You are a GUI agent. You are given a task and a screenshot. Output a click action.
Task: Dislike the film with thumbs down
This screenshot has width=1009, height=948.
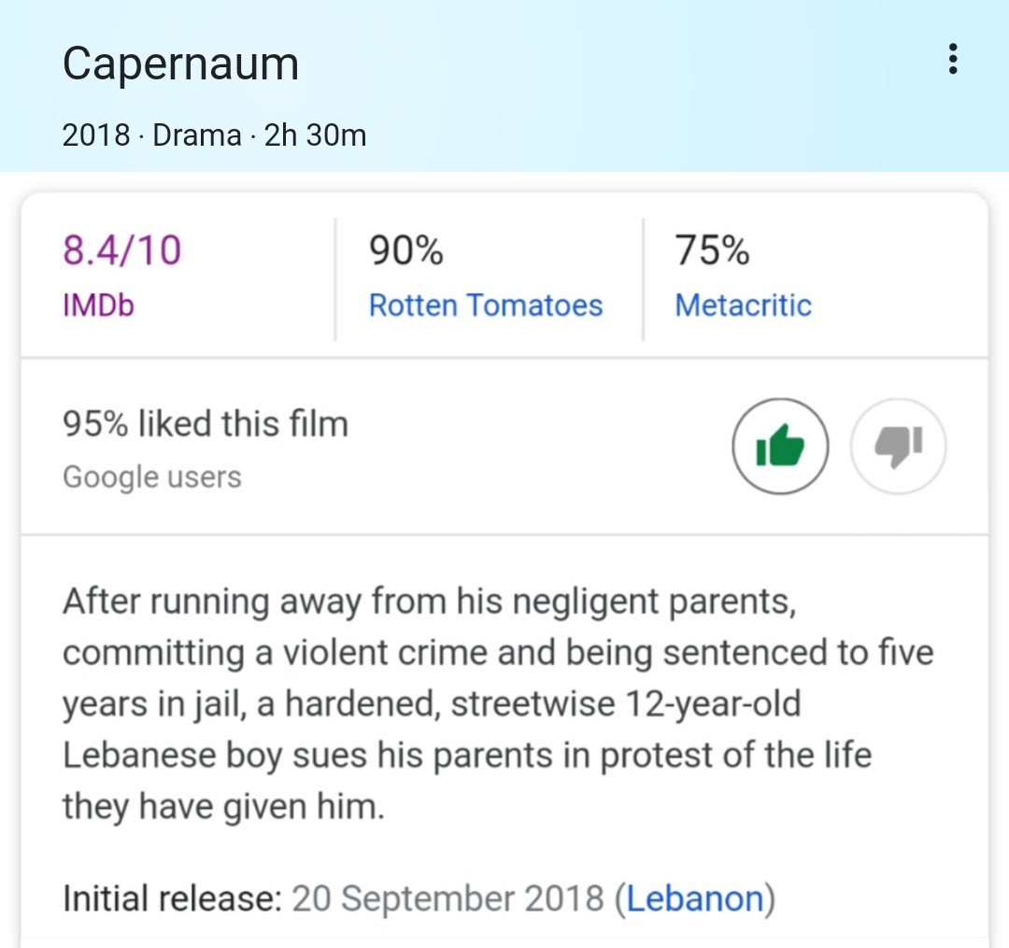pos(899,446)
